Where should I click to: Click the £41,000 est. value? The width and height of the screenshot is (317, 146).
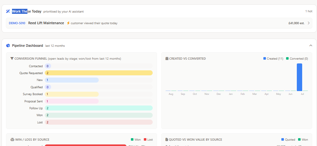pos(296,23)
